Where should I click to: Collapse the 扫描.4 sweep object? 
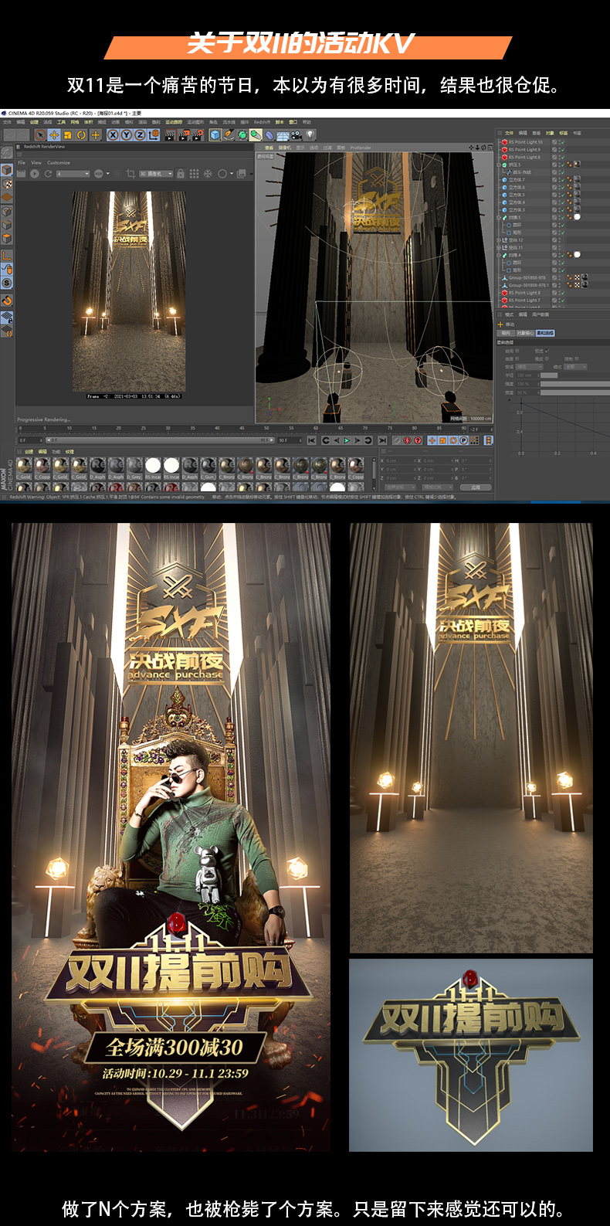[499, 256]
